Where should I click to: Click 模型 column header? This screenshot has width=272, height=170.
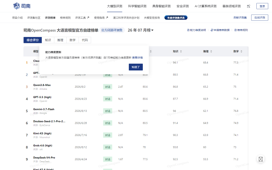[36, 51]
